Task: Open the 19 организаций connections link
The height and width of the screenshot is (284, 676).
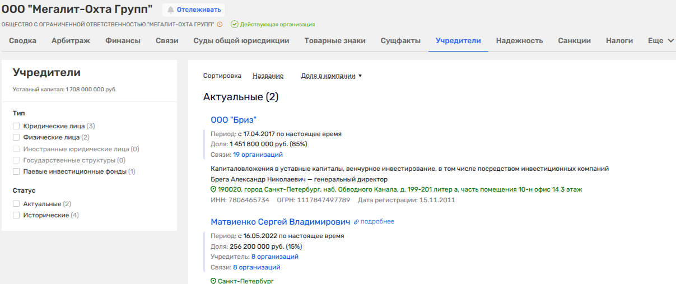Action: coord(258,155)
